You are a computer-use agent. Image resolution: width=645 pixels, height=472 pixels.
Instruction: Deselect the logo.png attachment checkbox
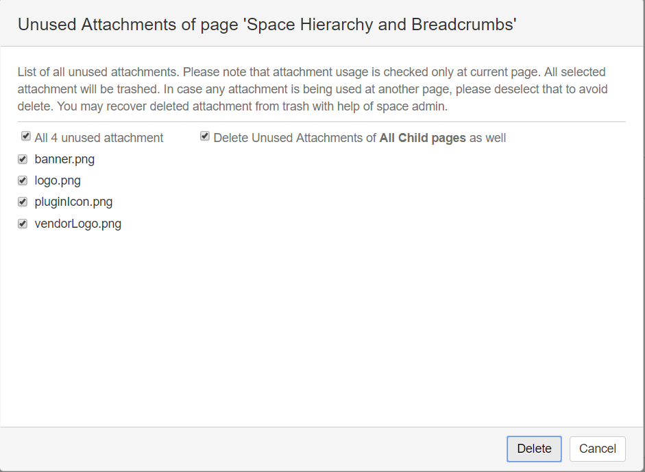[x=23, y=180]
